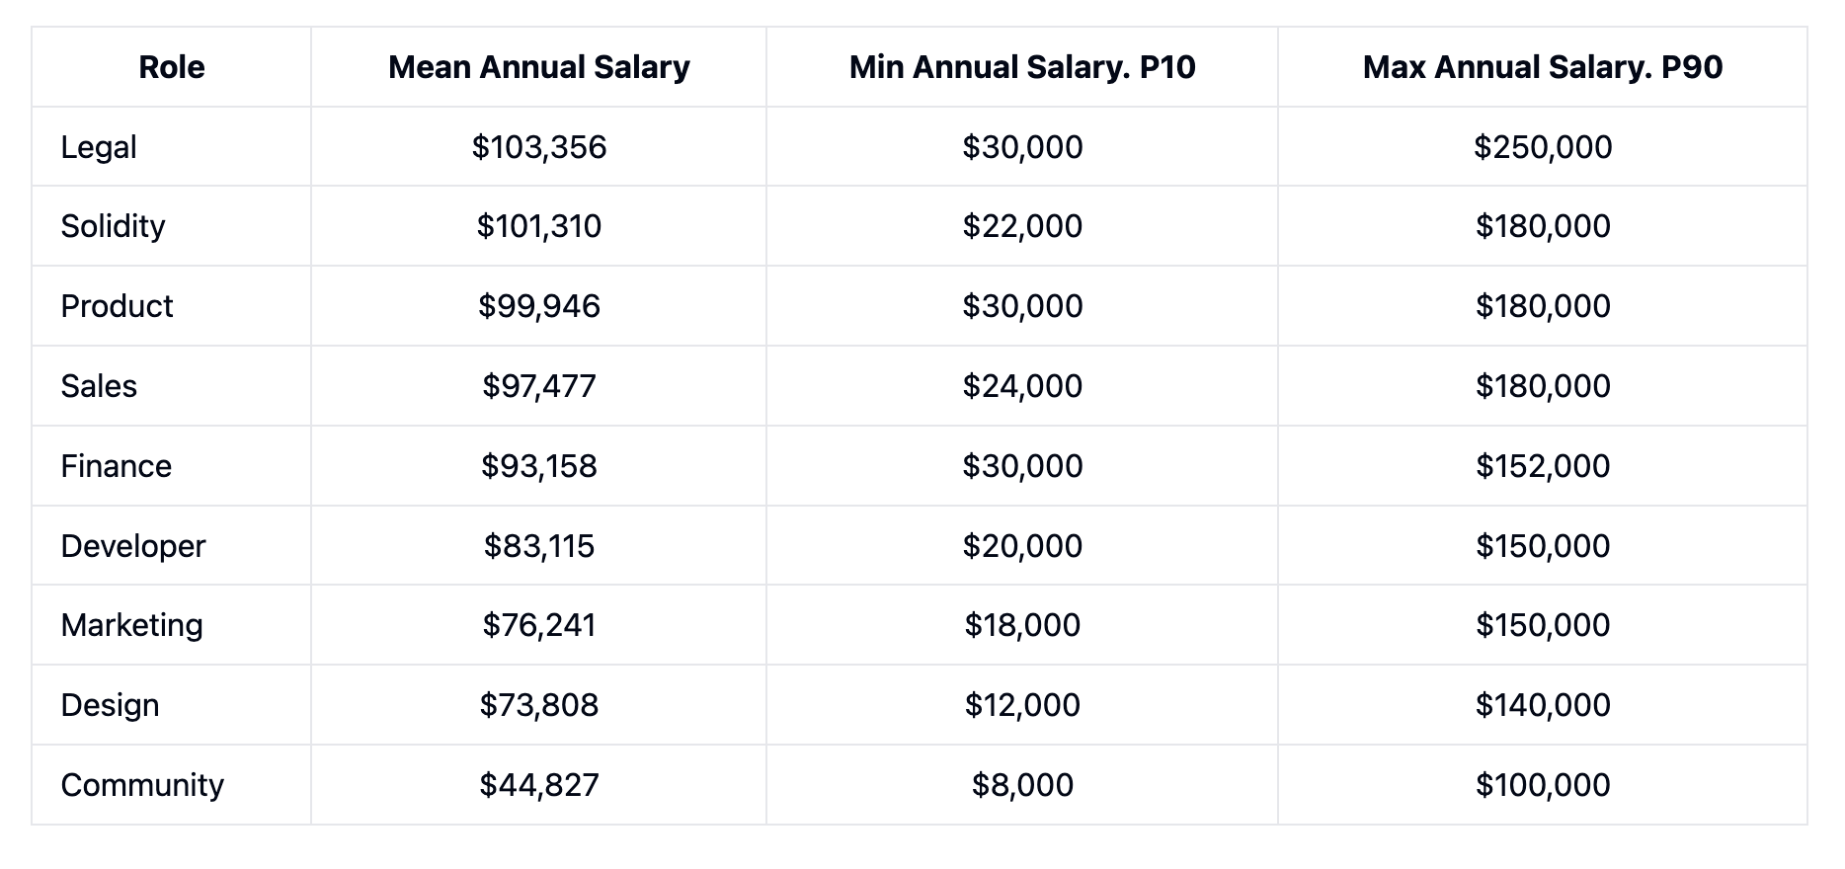This screenshot has height=869, width=1845.
Task: Click Community min salary $8,000
Action: pos(1022,785)
